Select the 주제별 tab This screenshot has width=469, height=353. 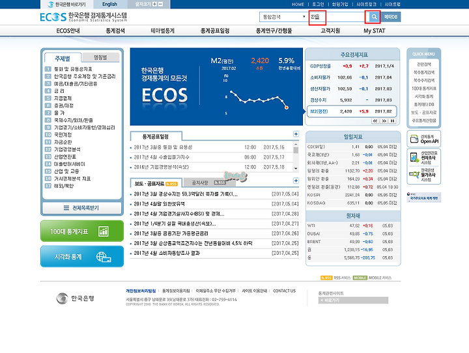(63, 59)
